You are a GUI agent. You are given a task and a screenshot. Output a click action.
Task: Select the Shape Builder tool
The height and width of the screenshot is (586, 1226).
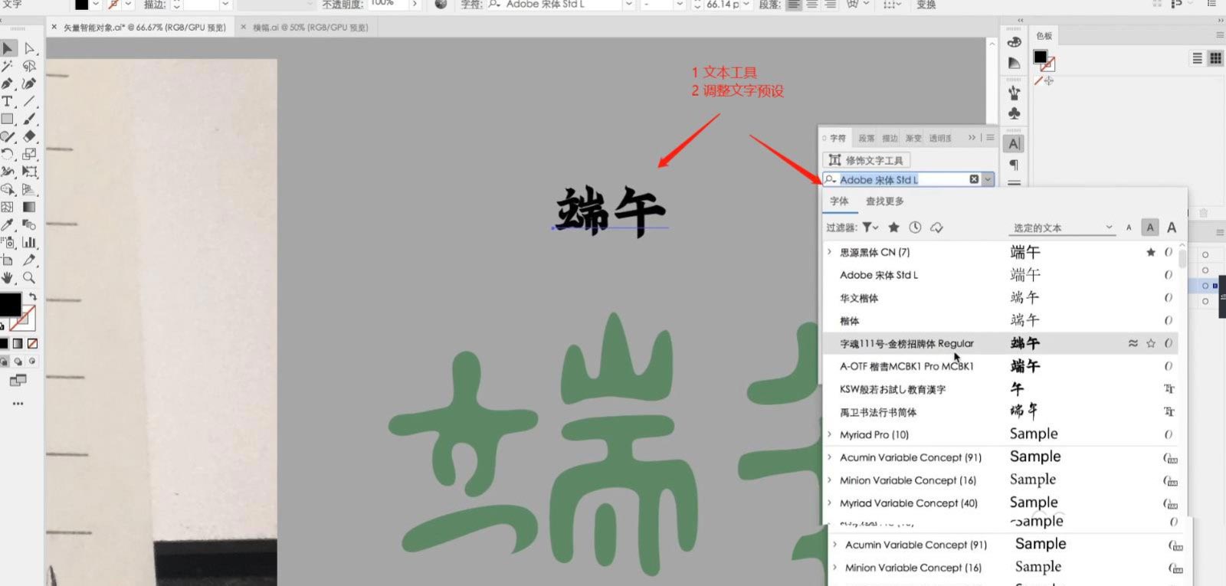pos(8,189)
